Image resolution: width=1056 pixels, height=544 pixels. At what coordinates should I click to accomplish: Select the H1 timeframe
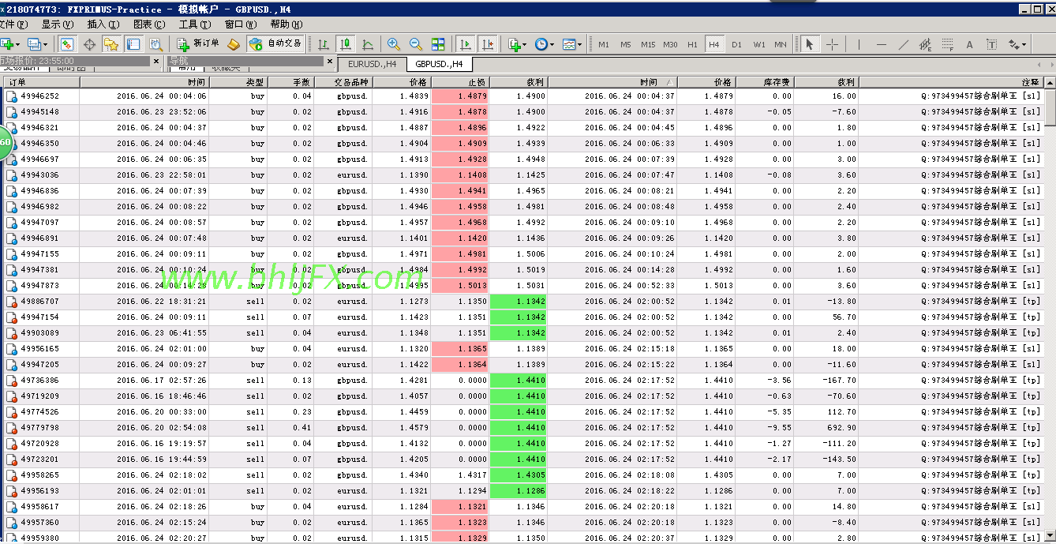pos(692,44)
